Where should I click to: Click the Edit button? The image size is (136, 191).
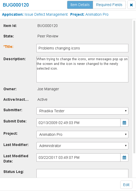pyautogui.click(x=126, y=185)
